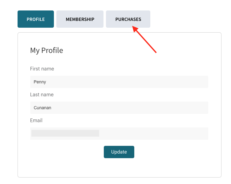Click the Update button
The image size is (231, 184).
tap(119, 152)
